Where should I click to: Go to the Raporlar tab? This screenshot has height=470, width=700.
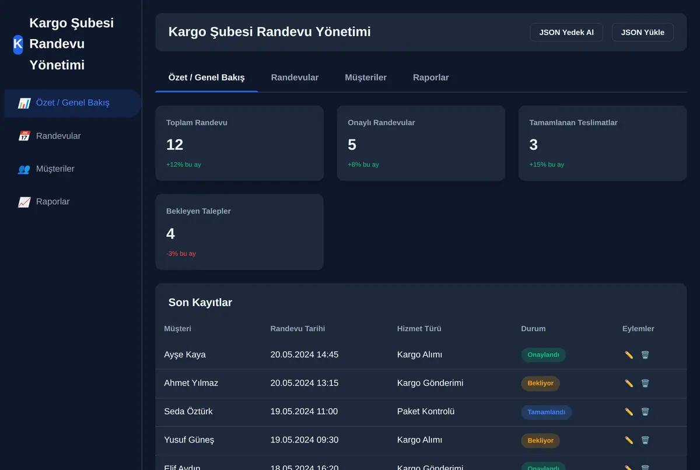point(431,78)
